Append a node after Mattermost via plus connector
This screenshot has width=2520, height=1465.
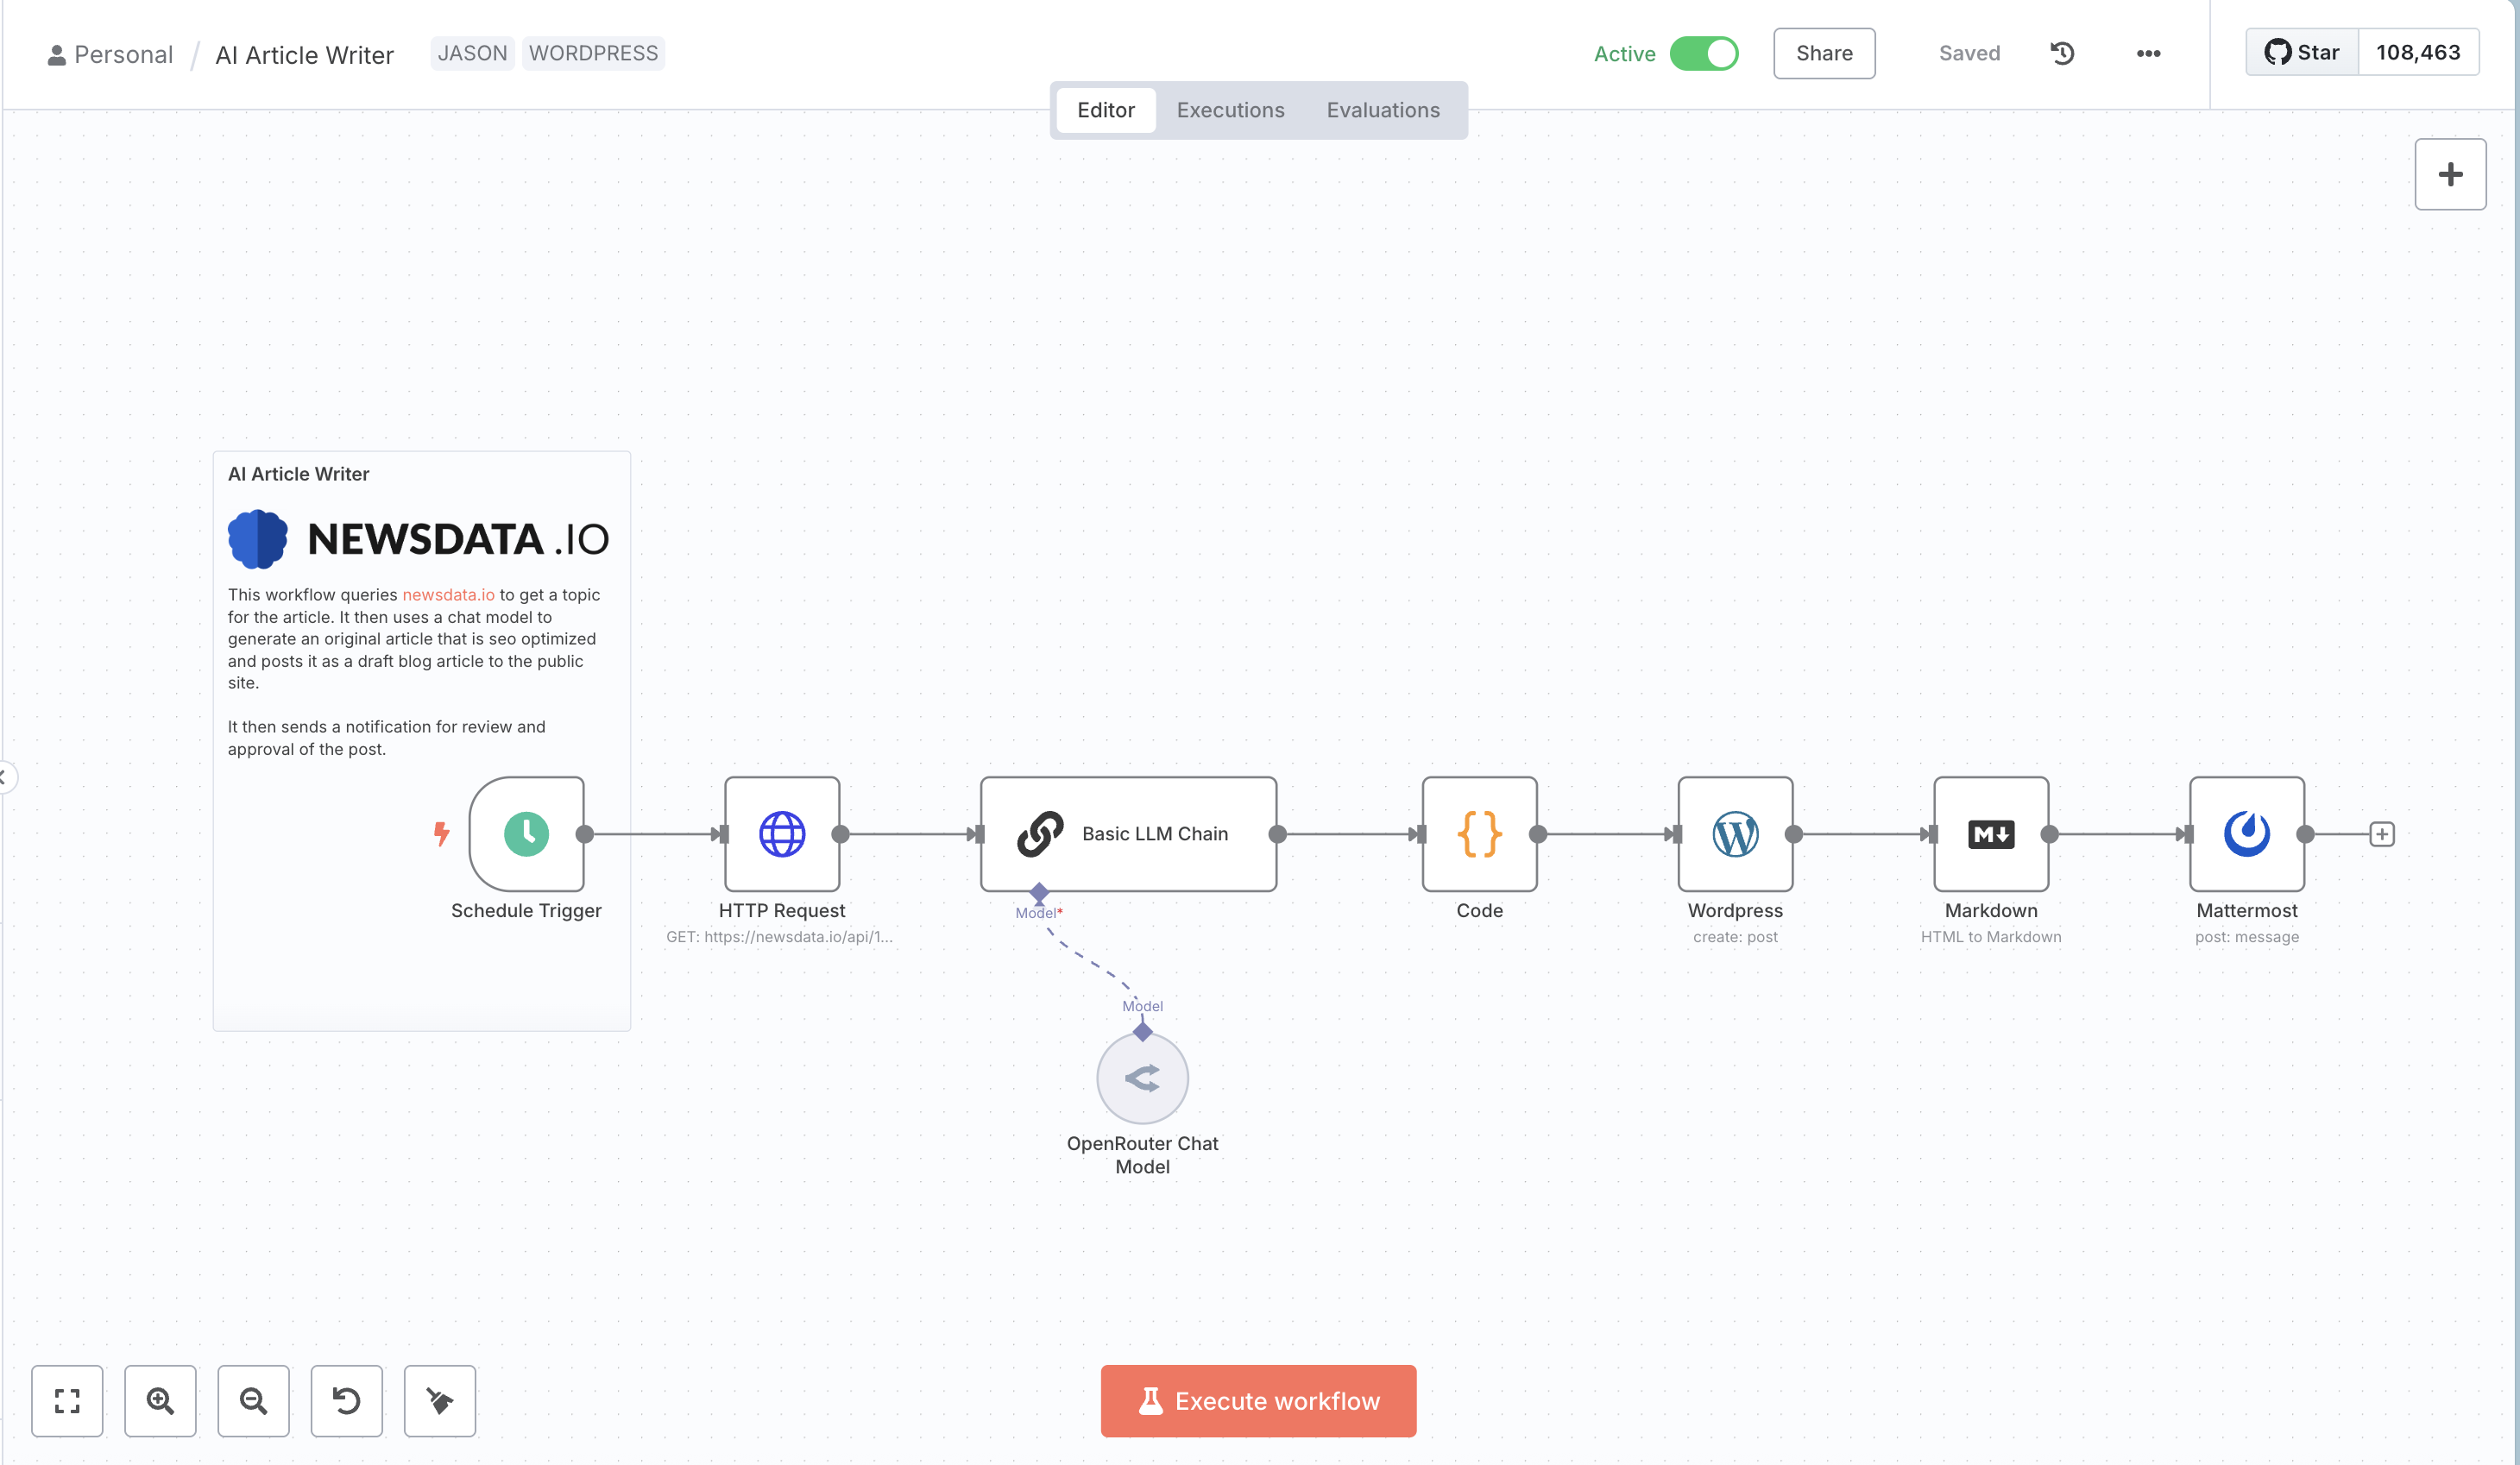tap(2383, 833)
